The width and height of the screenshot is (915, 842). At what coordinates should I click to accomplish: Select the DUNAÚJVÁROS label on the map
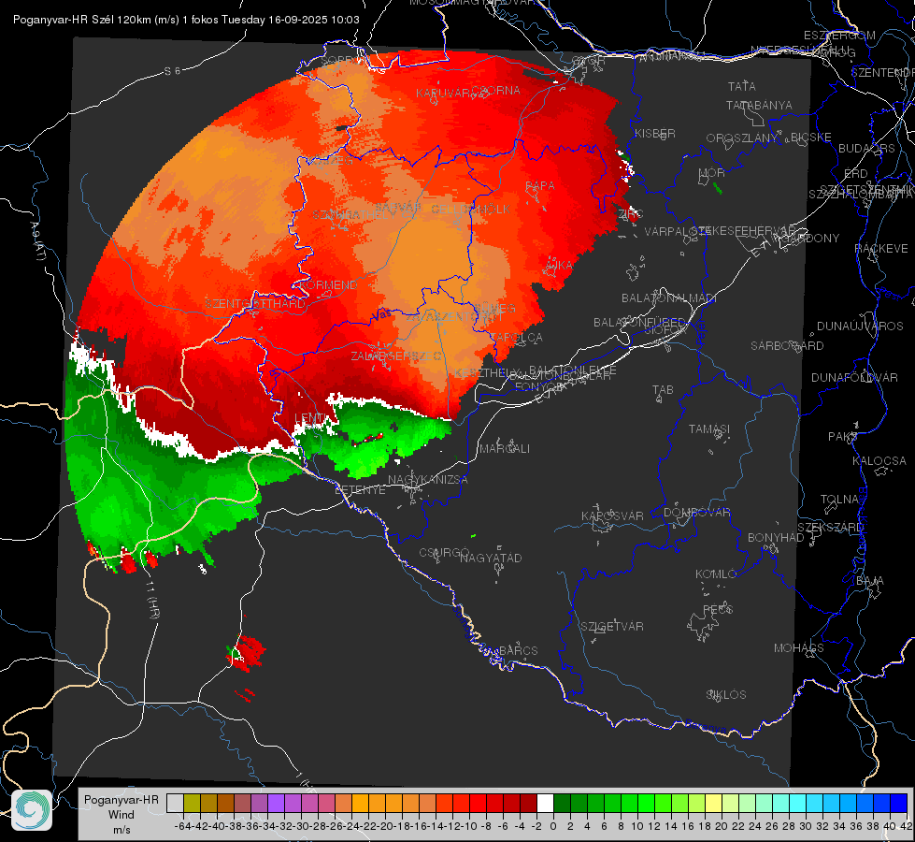click(860, 327)
